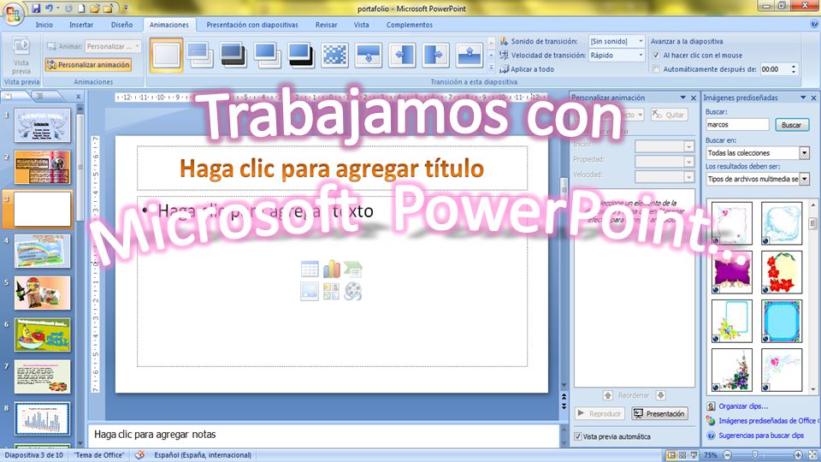The height and width of the screenshot is (462, 821).
Task: Customize the quick access toolbar dropdown
Action: click(x=127, y=9)
